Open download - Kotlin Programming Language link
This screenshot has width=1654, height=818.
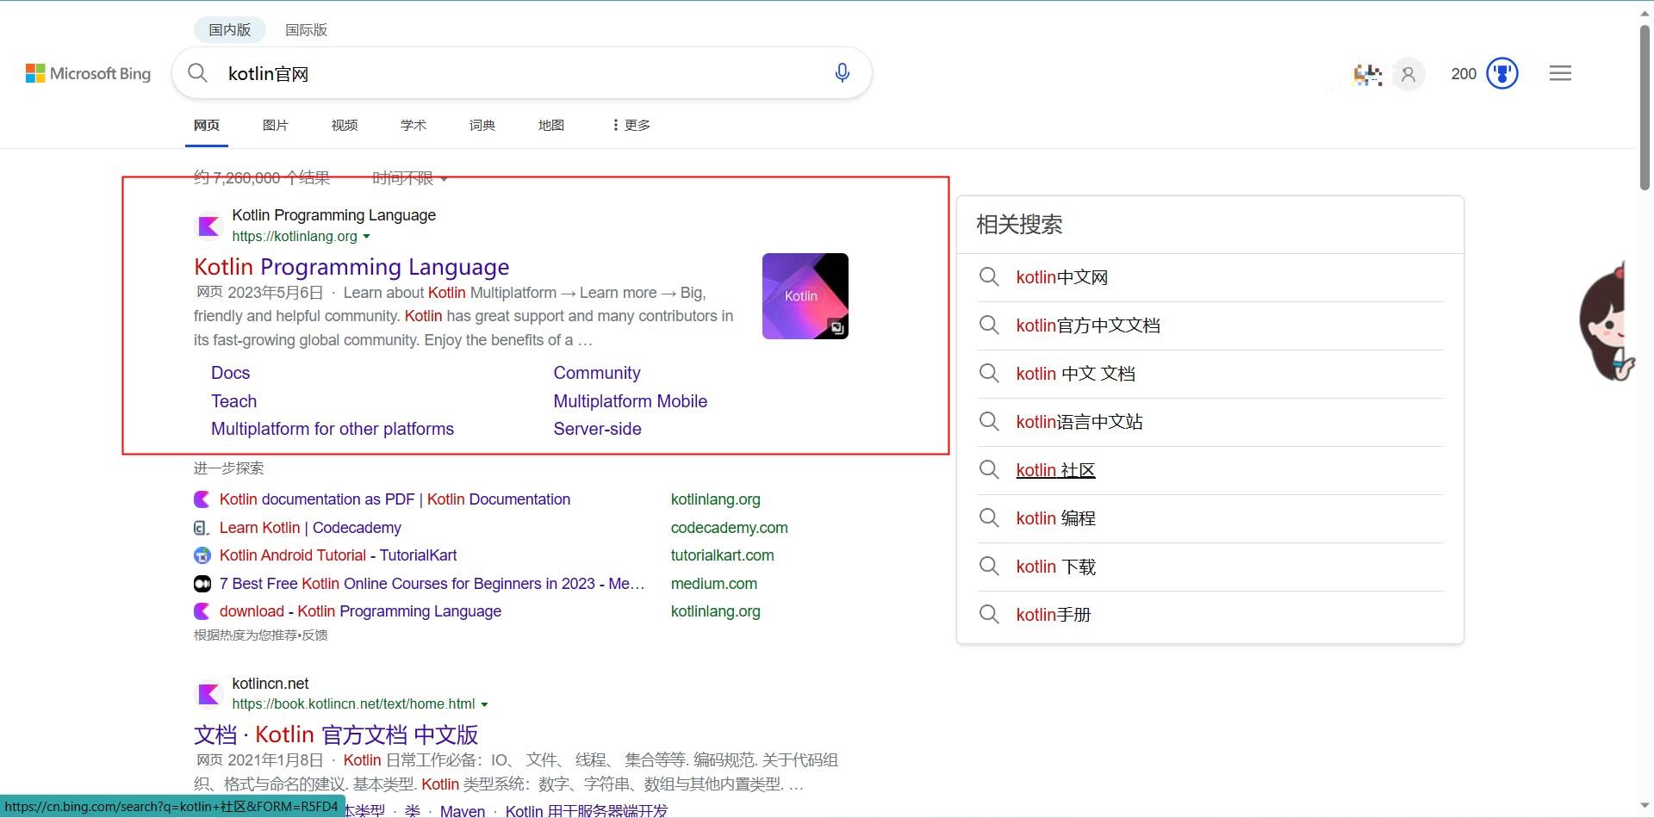point(360,611)
